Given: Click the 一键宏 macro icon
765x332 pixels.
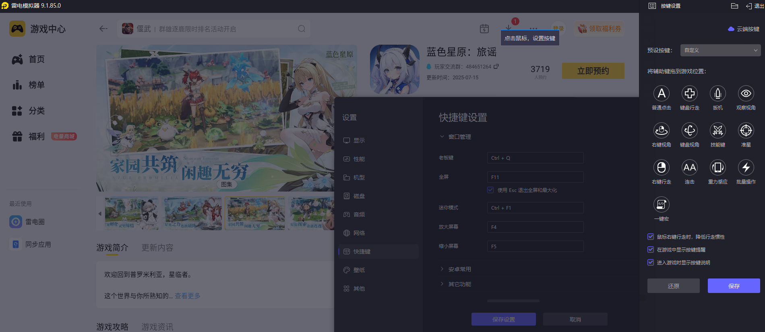Looking at the screenshot, I should pyautogui.click(x=661, y=204).
